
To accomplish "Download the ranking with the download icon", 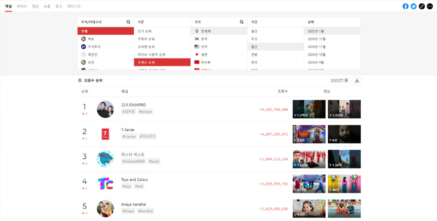I will click(x=357, y=81).
